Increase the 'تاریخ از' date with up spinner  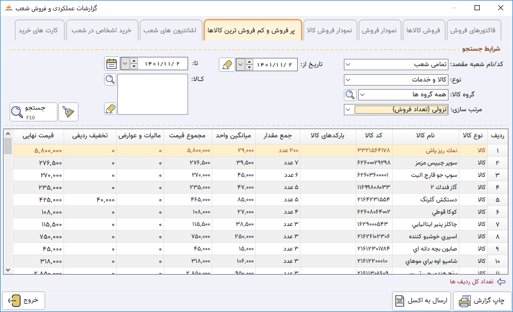pyautogui.click(x=249, y=62)
